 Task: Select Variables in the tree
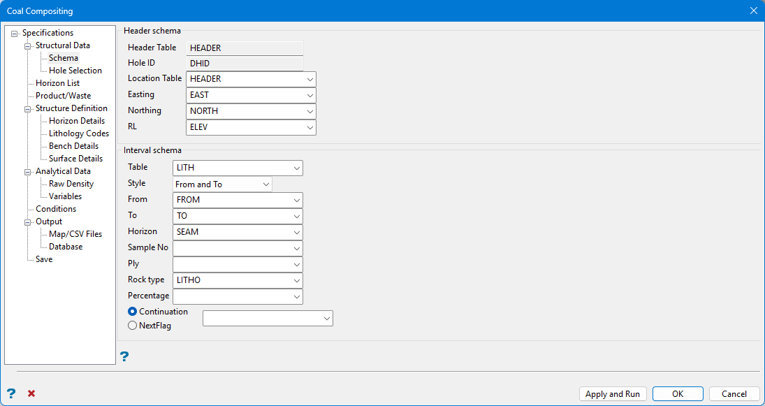tap(66, 196)
